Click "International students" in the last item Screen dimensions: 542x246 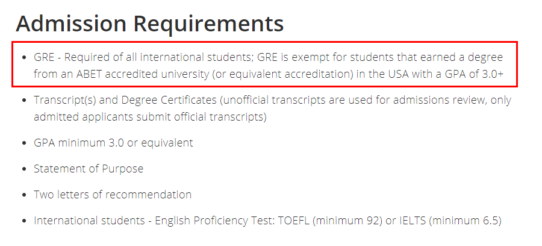pyautogui.click(x=89, y=221)
